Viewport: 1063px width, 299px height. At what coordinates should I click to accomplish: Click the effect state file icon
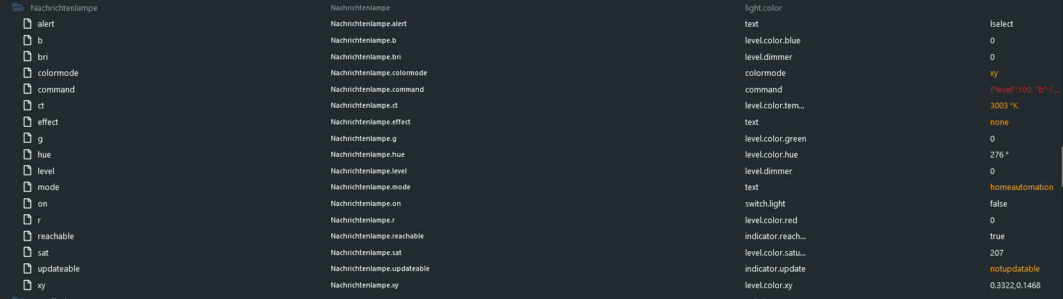(27, 122)
